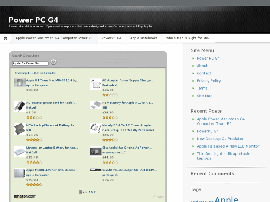
Task: Click the Lithium Ion Laptop Battery thumbnail
Action: [20, 152]
